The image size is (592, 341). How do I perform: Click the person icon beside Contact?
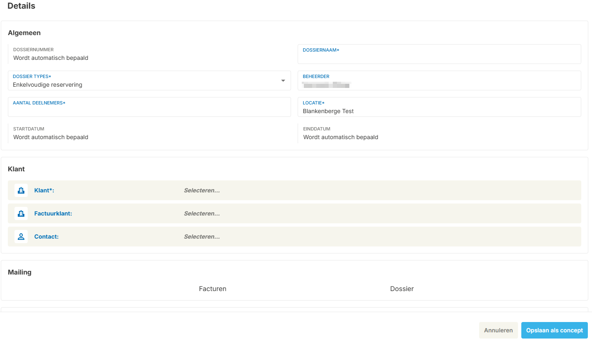[21, 237]
